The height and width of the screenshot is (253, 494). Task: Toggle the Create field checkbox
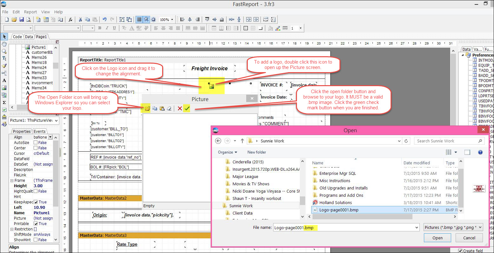460,251
